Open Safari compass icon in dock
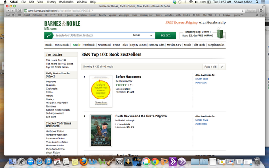This screenshot has height=168, width=269. (x=39, y=161)
